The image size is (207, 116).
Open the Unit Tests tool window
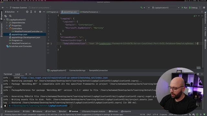(x=51, y=111)
